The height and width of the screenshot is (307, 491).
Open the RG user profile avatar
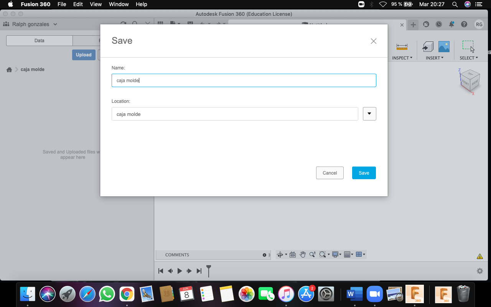[x=479, y=24]
